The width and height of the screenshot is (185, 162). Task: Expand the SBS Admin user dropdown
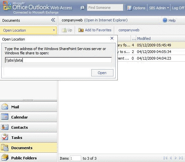[x=159, y=8]
